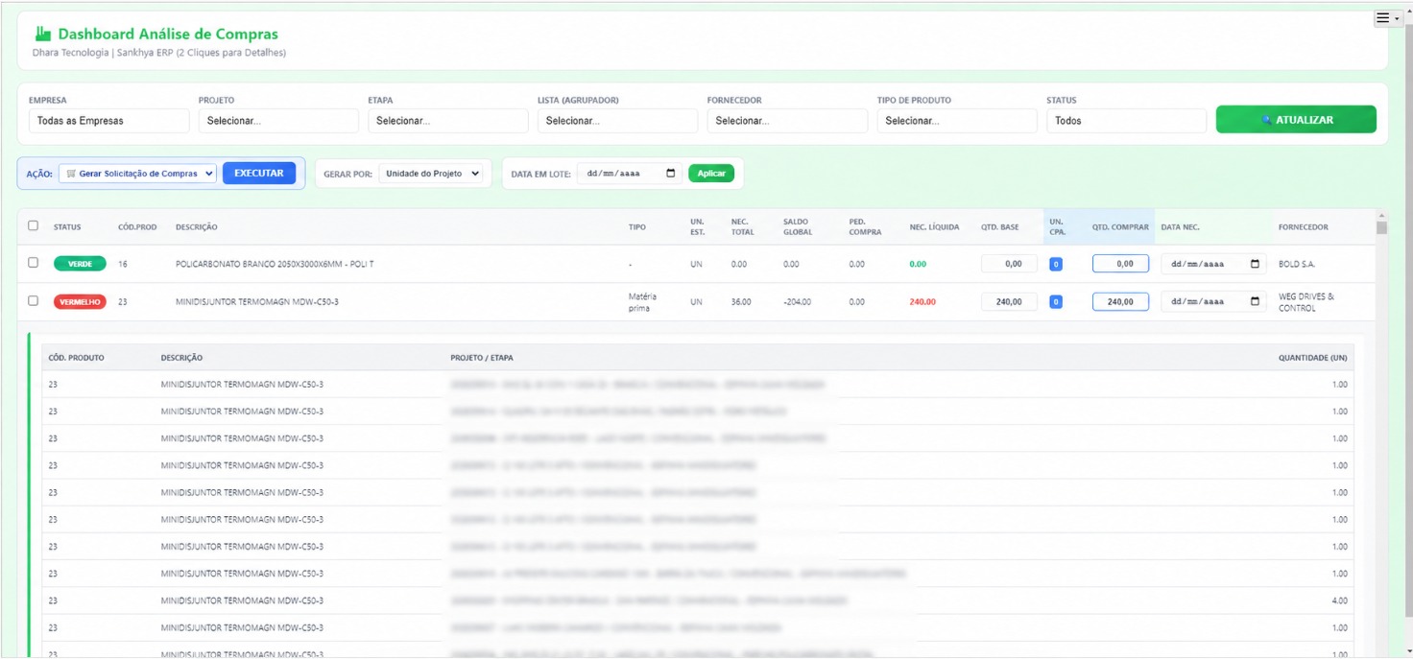Click Qtd. Base field with 240,00
The width and height of the screenshot is (1413, 659).
click(1009, 301)
